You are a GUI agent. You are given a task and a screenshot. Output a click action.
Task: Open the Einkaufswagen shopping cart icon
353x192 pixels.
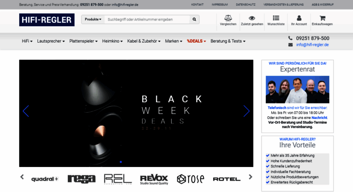click(x=323, y=18)
